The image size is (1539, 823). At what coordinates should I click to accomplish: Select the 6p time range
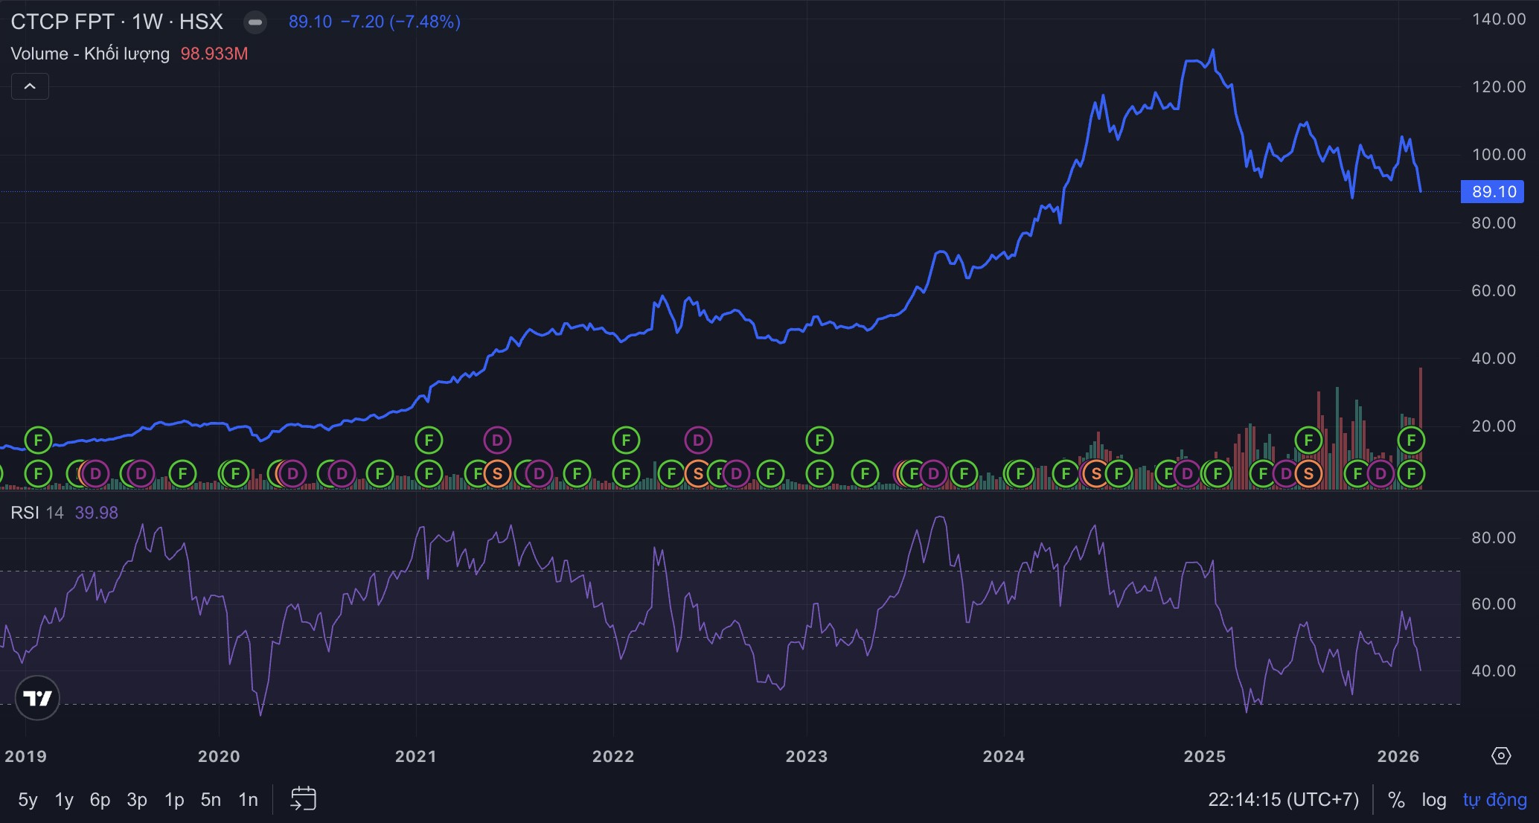pyautogui.click(x=100, y=800)
